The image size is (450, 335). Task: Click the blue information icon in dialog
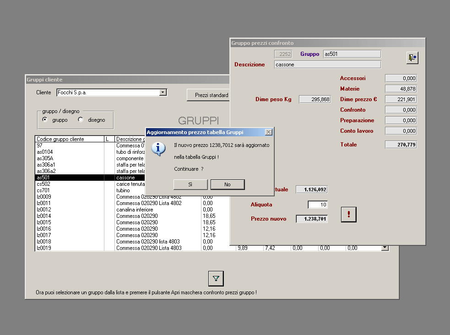[x=158, y=149]
